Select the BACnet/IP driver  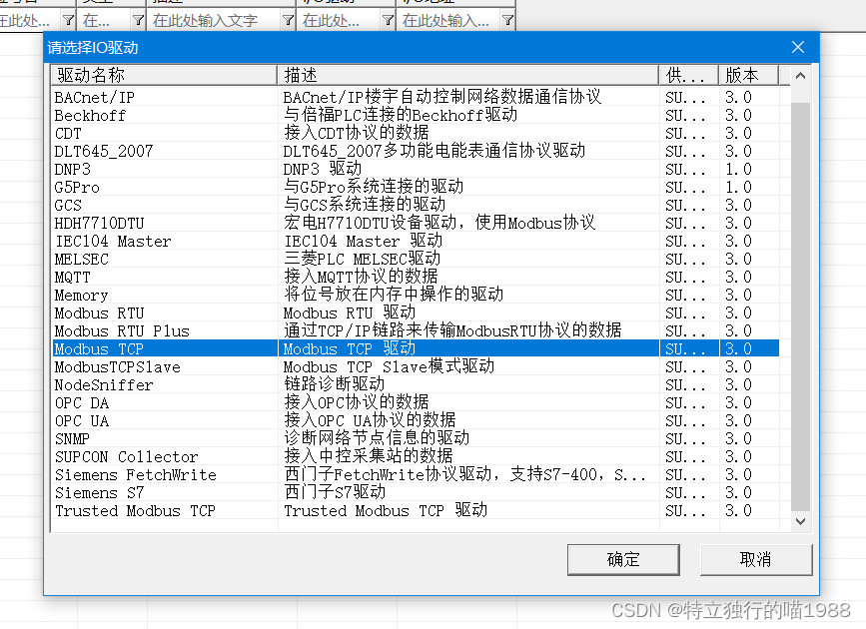150,97
